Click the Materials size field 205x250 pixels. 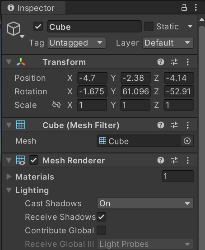coord(178,176)
